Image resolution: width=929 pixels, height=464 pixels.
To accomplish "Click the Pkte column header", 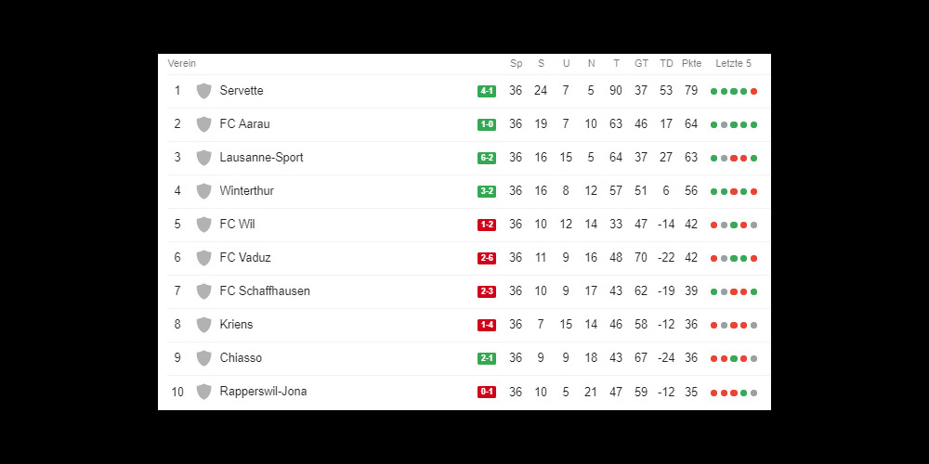I will point(691,63).
